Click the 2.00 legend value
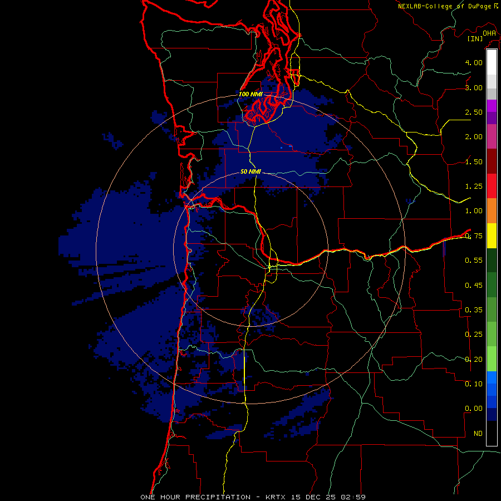This screenshot has height=501, width=501. click(474, 137)
